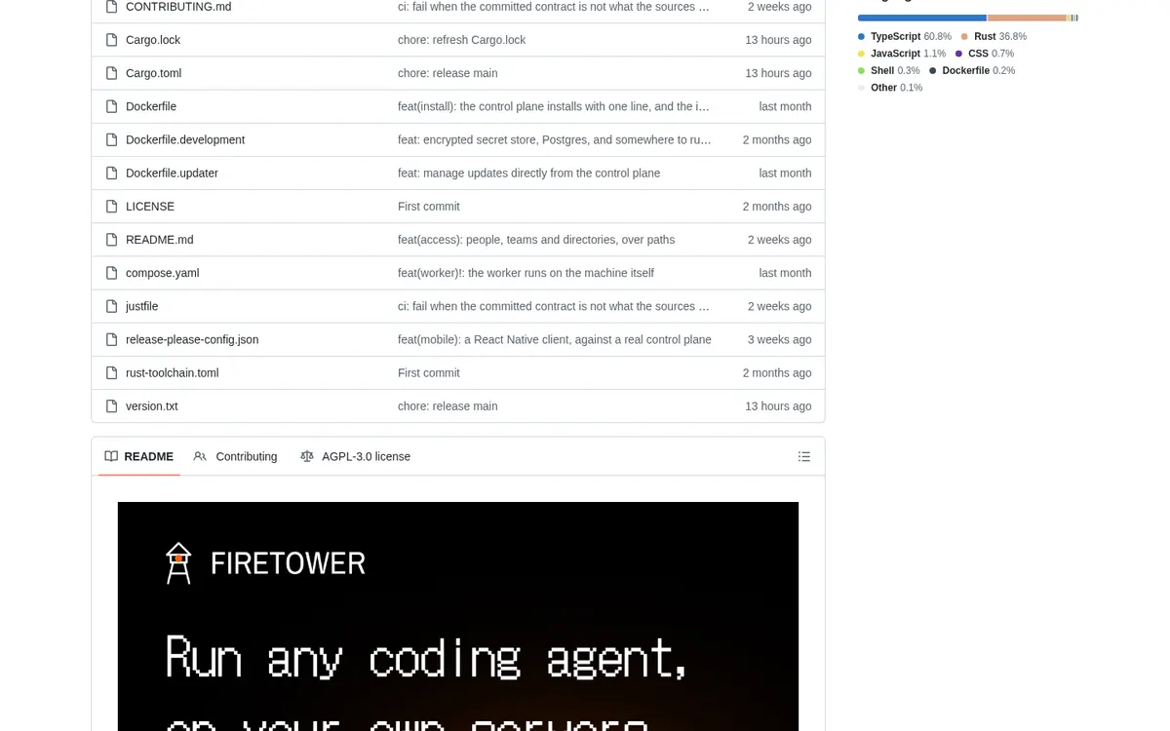The image size is (1170, 731).
Task: Click the orange Rust segment of language bar
Action: click(x=1027, y=18)
